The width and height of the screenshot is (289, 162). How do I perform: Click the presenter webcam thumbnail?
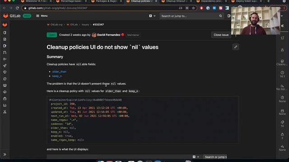256,21
